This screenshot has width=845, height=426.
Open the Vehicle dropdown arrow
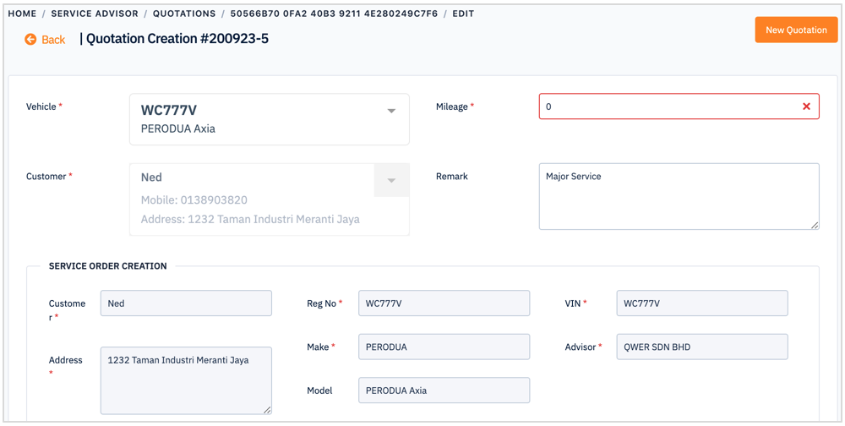[x=392, y=111]
